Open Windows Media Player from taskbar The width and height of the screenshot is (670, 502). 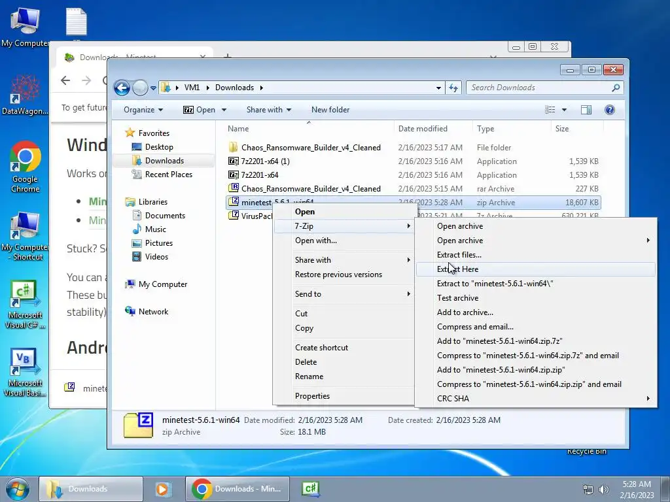tap(162, 489)
